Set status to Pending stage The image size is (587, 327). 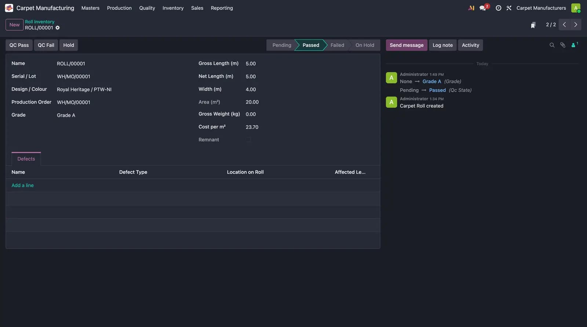281,45
